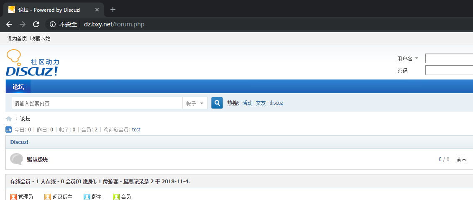Click the home icon in breadcrumb
The height and width of the screenshot is (200, 473).
(x=9, y=119)
